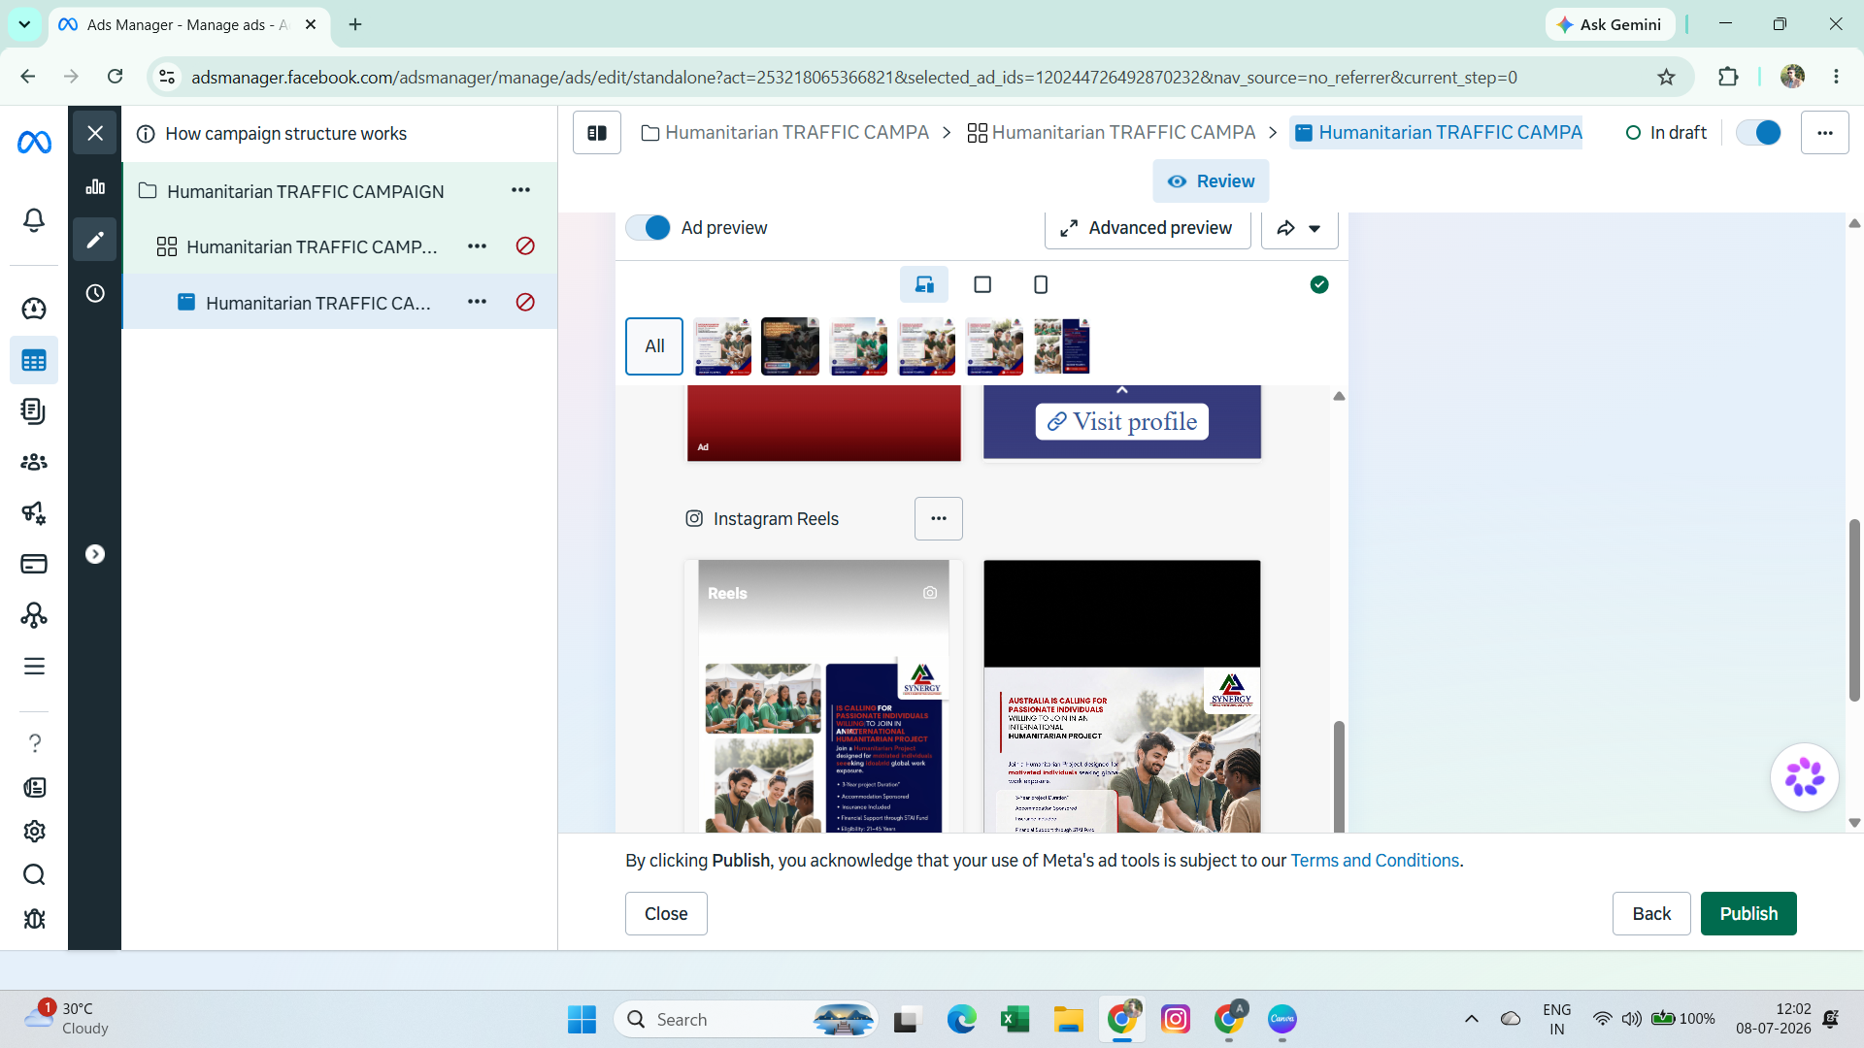Image resolution: width=1864 pixels, height=1048 pixels.
Task: Open more options for ad row
Action: click(477, 302)
